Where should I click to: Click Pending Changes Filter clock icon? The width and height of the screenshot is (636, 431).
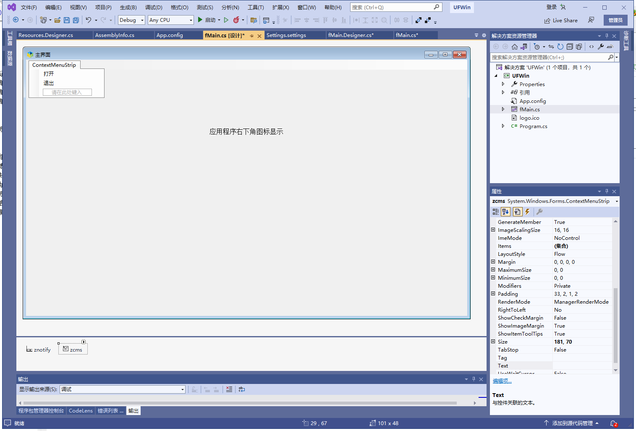(x=537, y=47)
